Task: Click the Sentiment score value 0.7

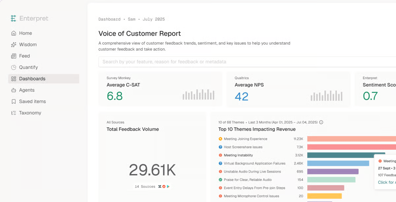Action: point(370,96)
